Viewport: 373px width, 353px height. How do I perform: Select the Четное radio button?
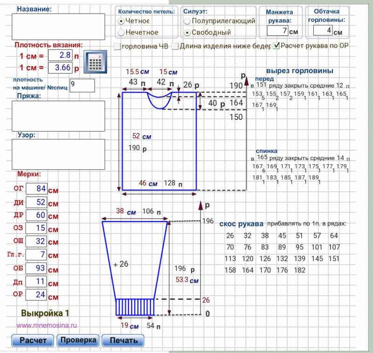tap(121, 21)
